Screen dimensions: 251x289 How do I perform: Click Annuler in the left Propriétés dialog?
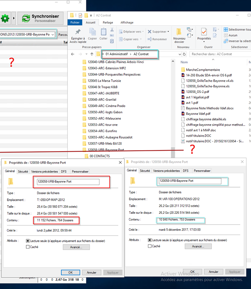[x=92, y=272]
